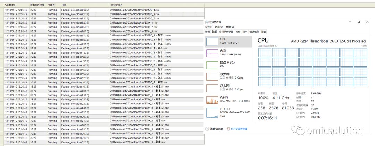Viewport: 375px width, 146px height.
Task: Sort tasks by Running time column header
Action: pyautogui.click(x=37, y=5)
